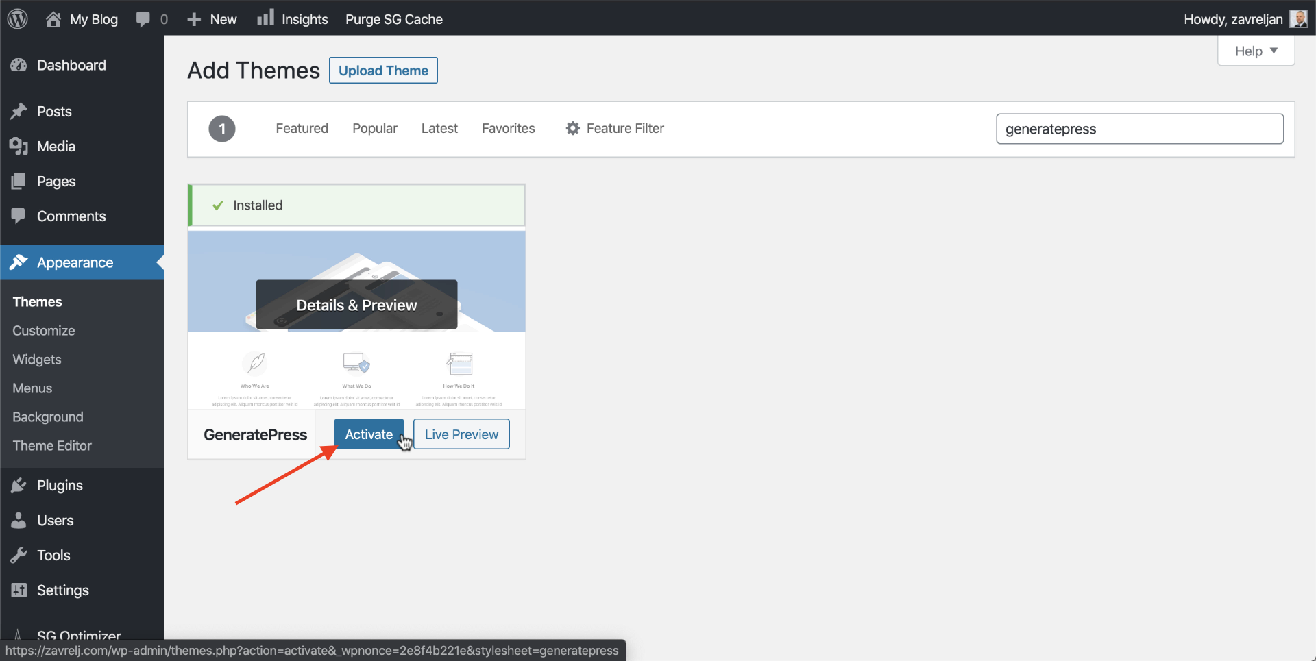Select Themes submenu item
Image resolution: width=1316 pixels, height=661 pixels.
tap(37, 301)
